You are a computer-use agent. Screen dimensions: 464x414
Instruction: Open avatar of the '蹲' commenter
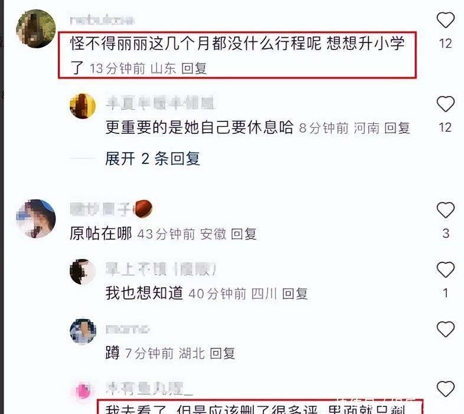pyautogui.click(x=83, y=331)
